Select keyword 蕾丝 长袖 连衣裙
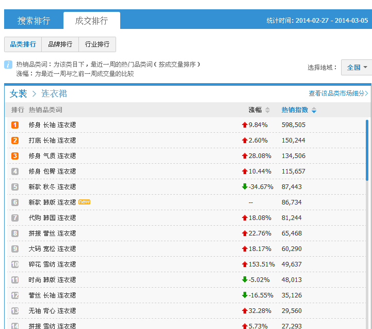This screenshot has width=372, height=329. point(52,295)
